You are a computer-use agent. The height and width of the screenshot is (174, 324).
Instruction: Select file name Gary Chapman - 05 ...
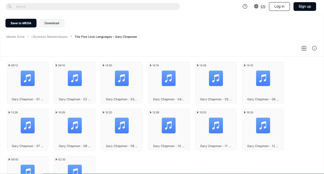click(216, 99)
